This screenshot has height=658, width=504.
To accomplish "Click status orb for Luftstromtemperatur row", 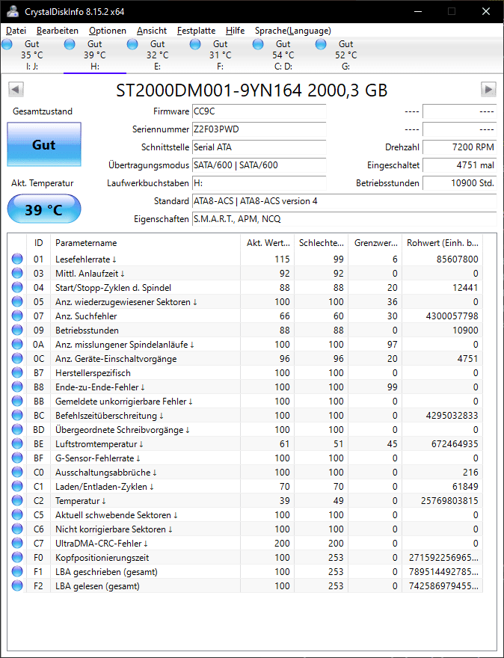I will click(17, 444).
